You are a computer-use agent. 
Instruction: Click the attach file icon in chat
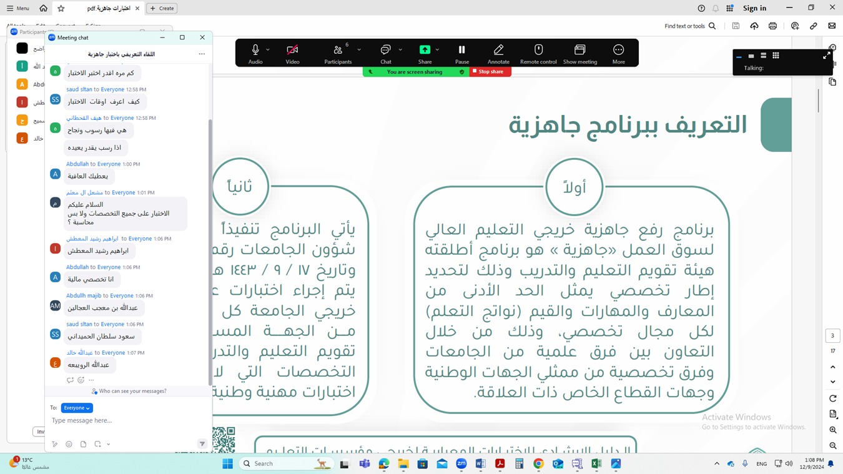(x=83, y=444)
